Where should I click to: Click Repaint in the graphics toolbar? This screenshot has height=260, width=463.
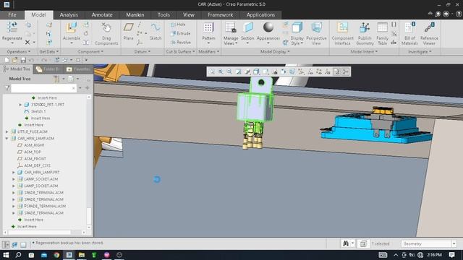[x=238, y=71]
